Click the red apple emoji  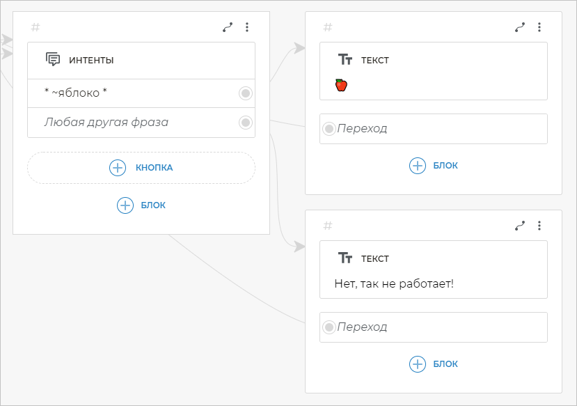tap(341, 85)
